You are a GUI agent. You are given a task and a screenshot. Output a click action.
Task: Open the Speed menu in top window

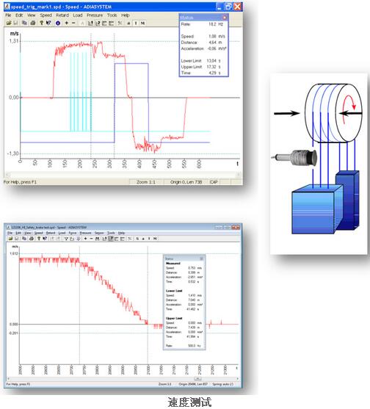click(46, 15)
